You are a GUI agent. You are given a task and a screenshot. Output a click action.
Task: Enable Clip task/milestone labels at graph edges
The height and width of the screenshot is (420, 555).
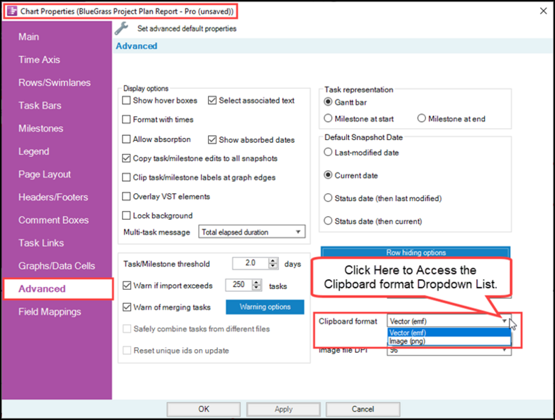pos(126,178)
